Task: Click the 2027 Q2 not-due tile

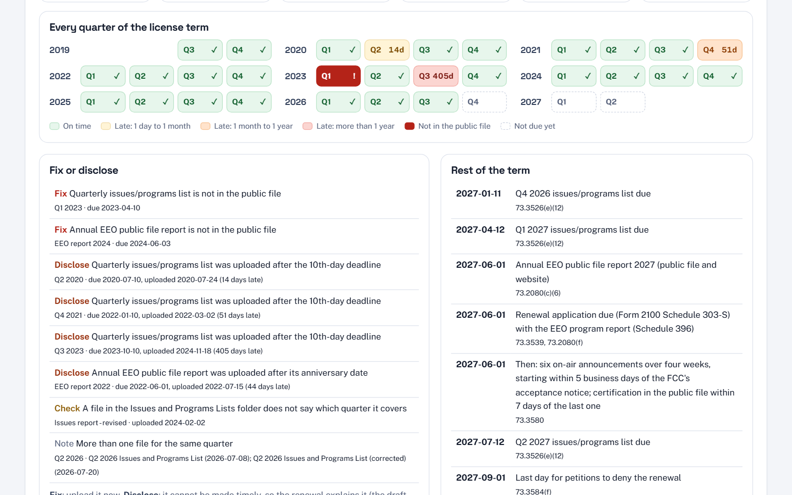Action: click(x=623, y=102)
